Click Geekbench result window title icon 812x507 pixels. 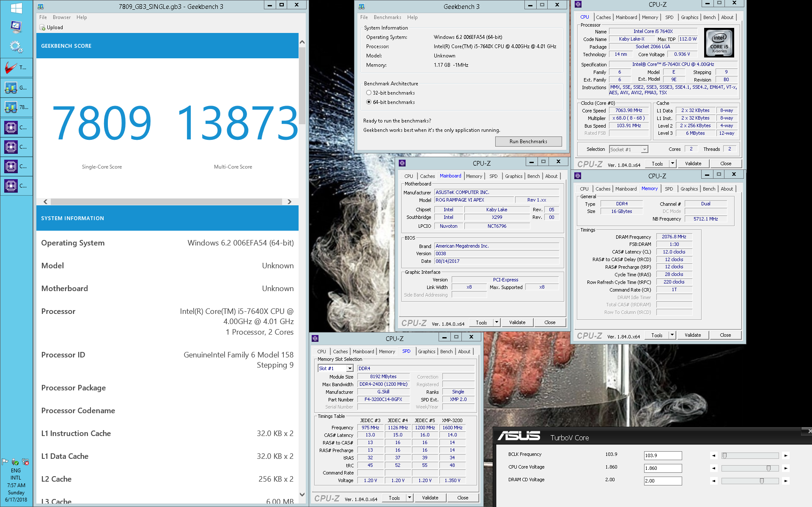(40, 6)
